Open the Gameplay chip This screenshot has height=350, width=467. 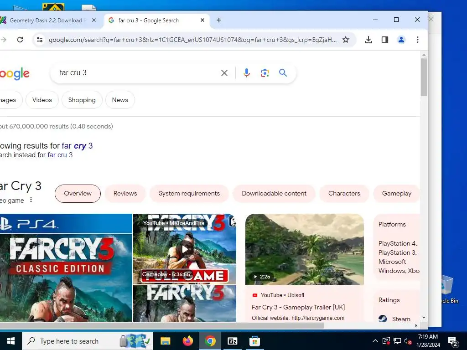(x=396, y=193)
